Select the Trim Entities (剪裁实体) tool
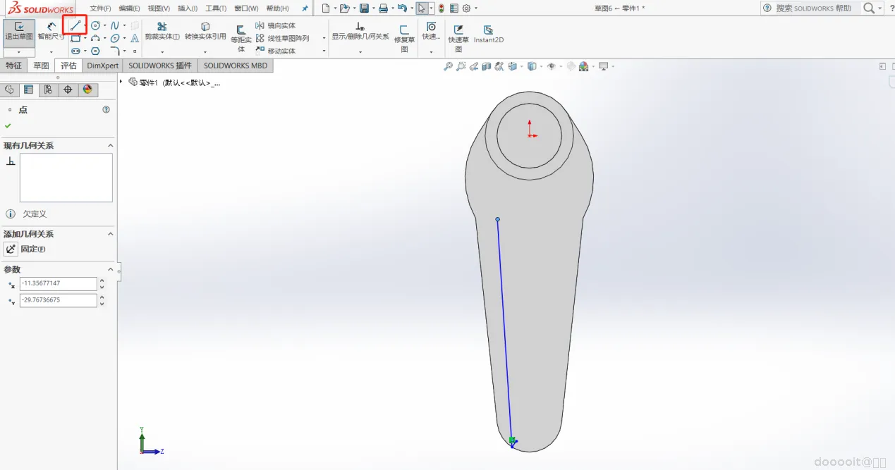The width and height of the screenshot is (895, 470). 162,31
